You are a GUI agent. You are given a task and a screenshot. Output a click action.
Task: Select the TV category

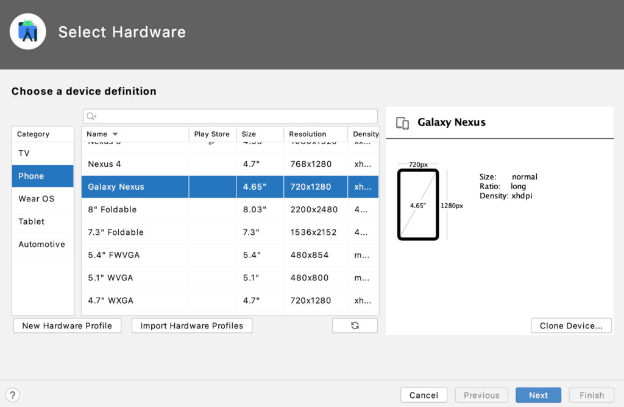pyautogui.click(x=43, y=153)
